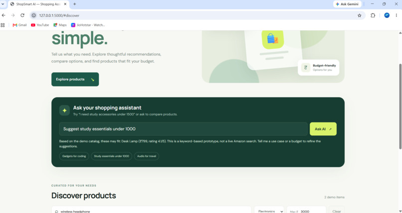Open YouTube bookmark
This screenshot has height=213, width=402.
click(x=40, y=25)
